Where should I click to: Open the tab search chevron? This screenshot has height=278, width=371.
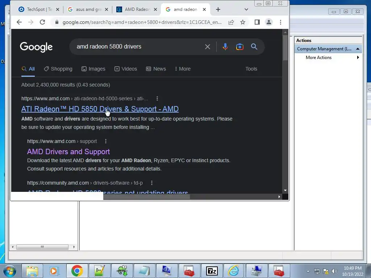(246, 9)
